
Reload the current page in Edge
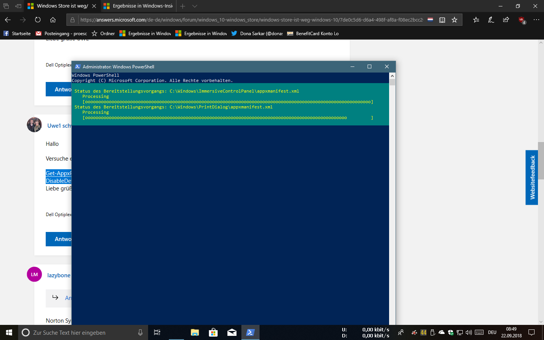point(38,20)
